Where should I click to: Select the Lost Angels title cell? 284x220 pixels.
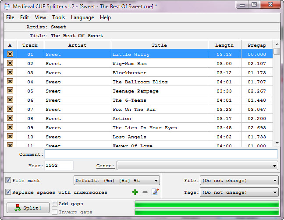point(160,137)
